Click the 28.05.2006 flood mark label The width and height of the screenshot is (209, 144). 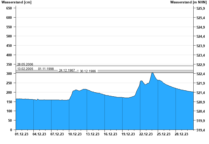point(25,64)
